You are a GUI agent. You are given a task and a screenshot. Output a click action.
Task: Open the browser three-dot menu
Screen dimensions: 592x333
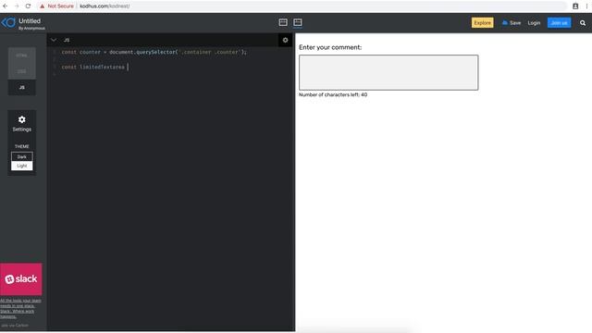(x=586, y=6)
